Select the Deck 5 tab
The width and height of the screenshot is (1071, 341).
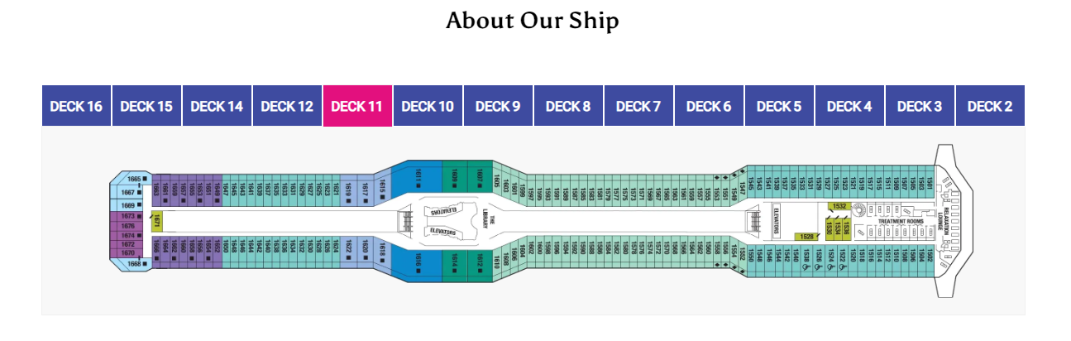pyautogui.click(x=779, y=106)
